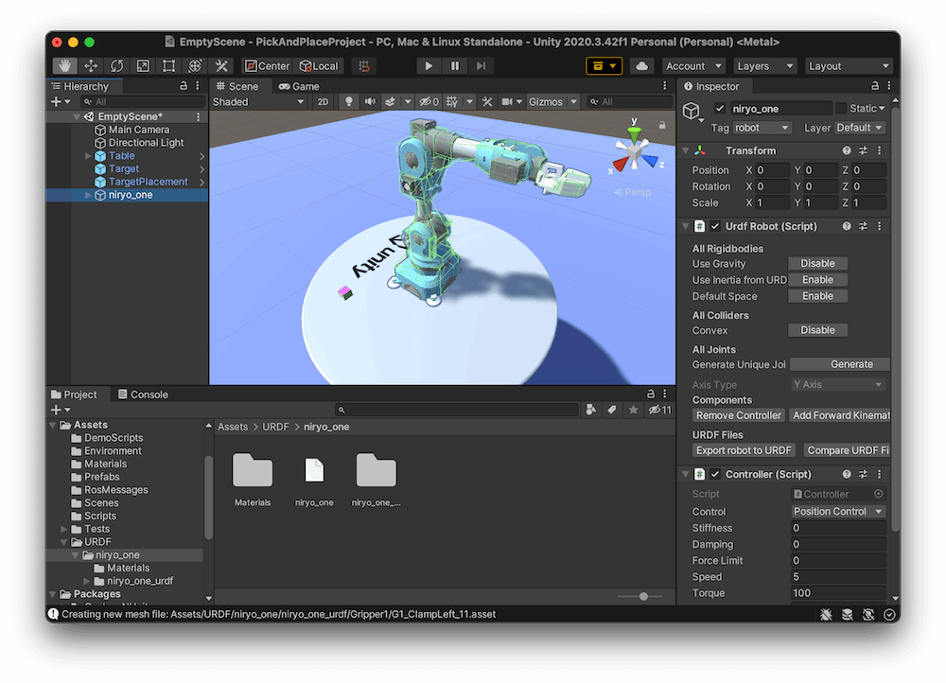The height and width of the screenshot is (683, 946).
Task: Select the Rotate tool
Action: tap(117, 66)
